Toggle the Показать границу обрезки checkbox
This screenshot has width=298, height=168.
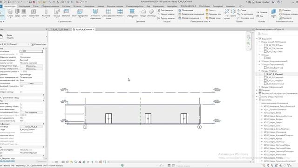pos(21,107)
